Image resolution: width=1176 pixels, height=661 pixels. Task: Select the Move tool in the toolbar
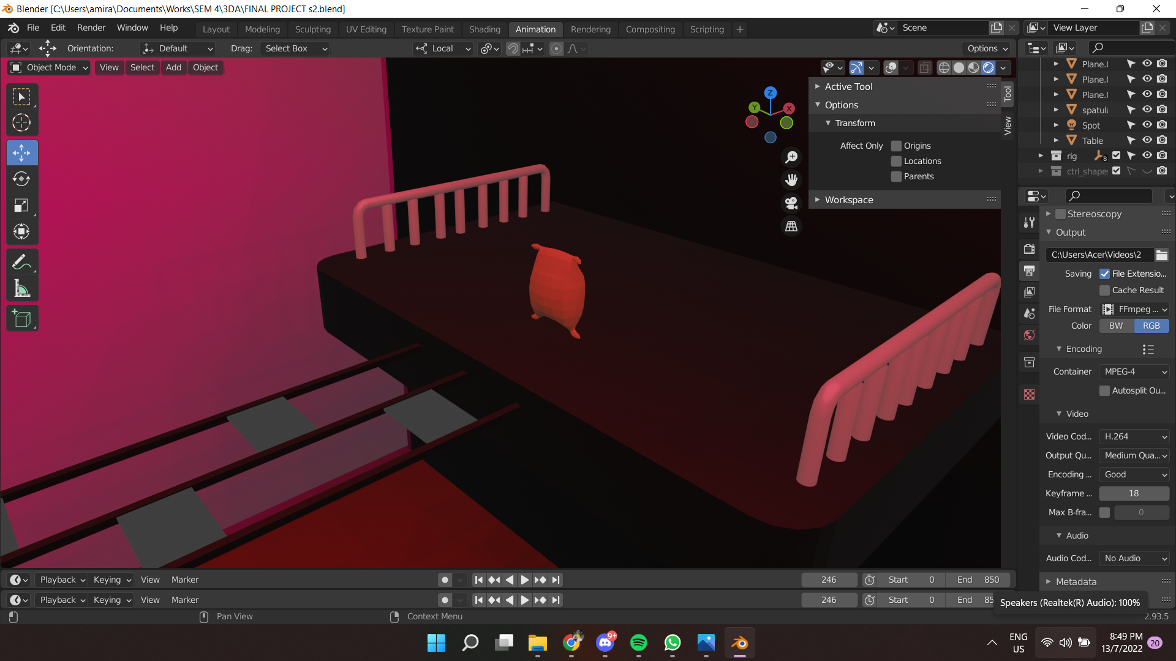21,152
